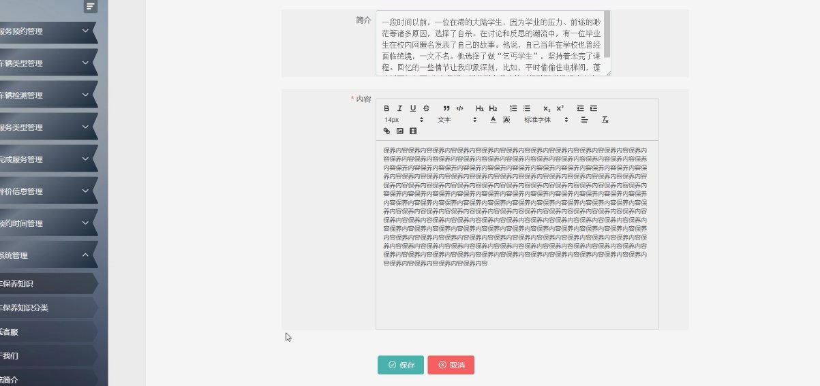Open the text background color picker
820x386 pixels.
click(x=506, y=120)
